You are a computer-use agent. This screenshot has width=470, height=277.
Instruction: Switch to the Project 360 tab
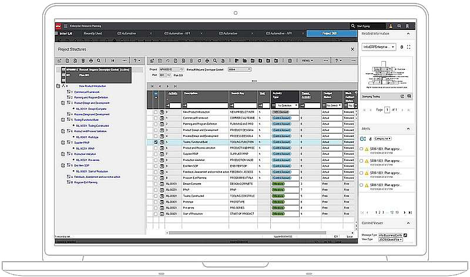pos(331,34)
